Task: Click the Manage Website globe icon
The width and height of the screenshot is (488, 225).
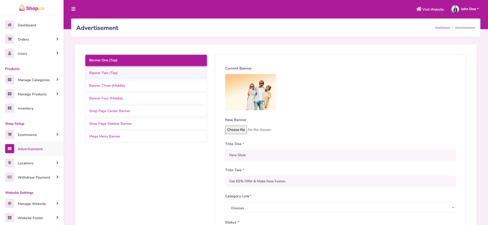Action: click(x=10, y=203)
